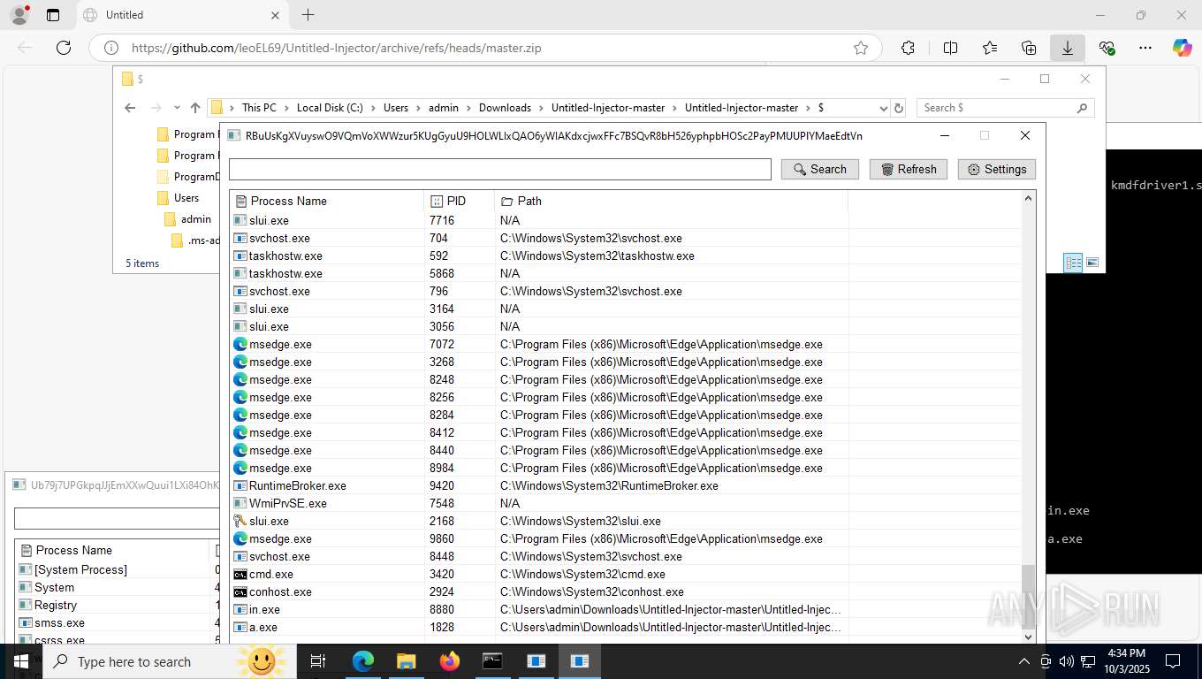Click the Search button in injector window
The height and width of the screenshot is (679, 1202).
tap(819, 169)
